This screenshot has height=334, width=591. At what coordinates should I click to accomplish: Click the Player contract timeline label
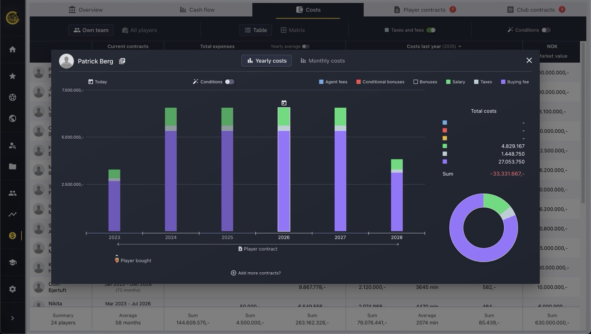click(258, 249)
